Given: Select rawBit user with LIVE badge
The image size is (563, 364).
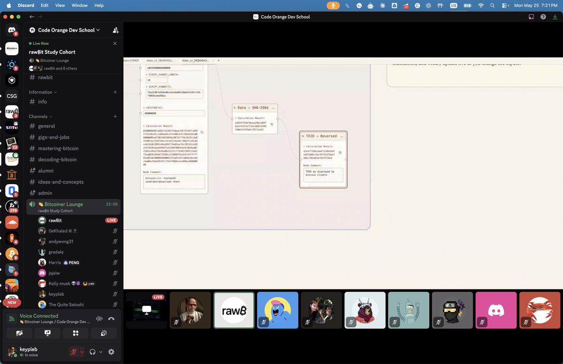Looking at the screenshot, I should point(78,220).
